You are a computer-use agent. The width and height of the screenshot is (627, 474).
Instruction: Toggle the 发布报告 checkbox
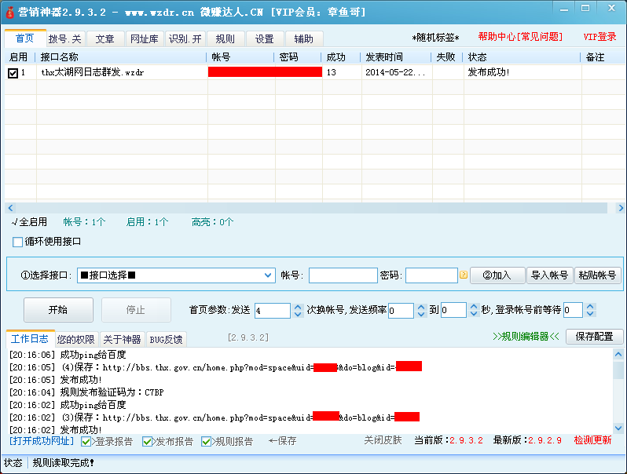pos(147,441)
